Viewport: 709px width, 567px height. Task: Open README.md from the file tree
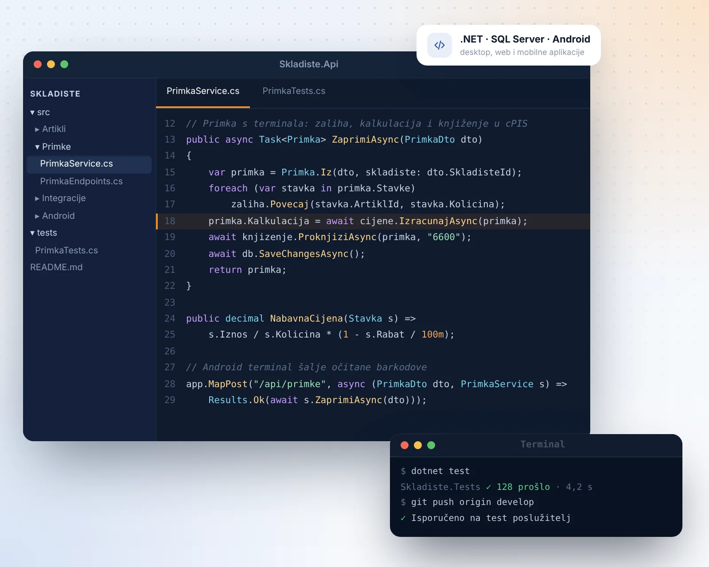point(56,267)
